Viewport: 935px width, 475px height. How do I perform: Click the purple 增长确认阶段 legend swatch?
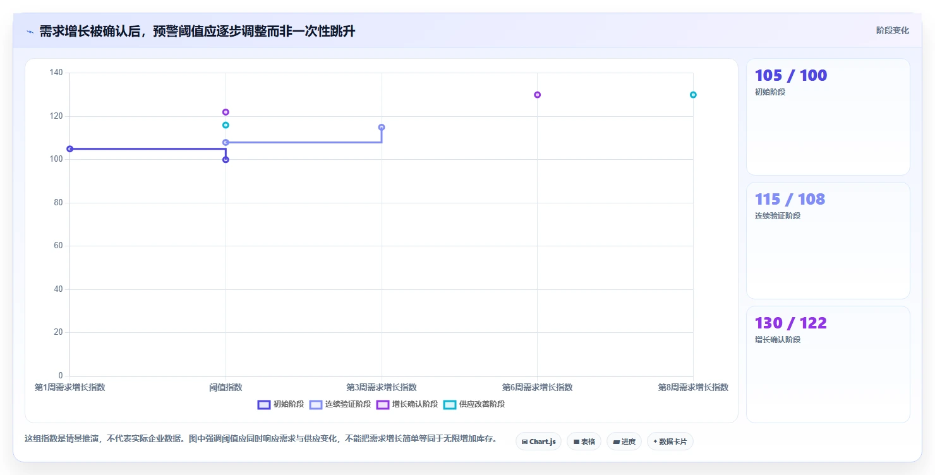point(383,404)
